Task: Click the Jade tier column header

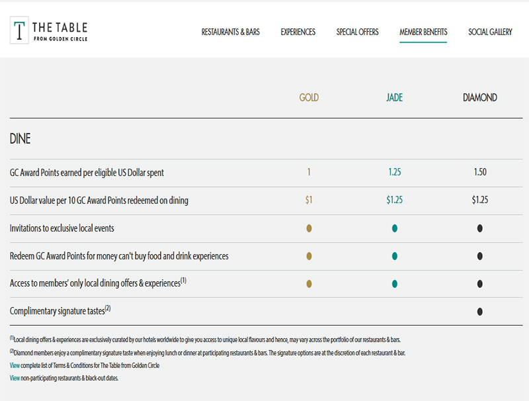Action: (394, 97)
